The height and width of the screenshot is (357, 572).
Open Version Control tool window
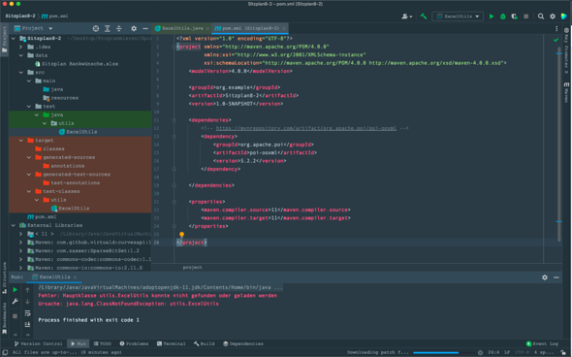click(x=38, y=343)
